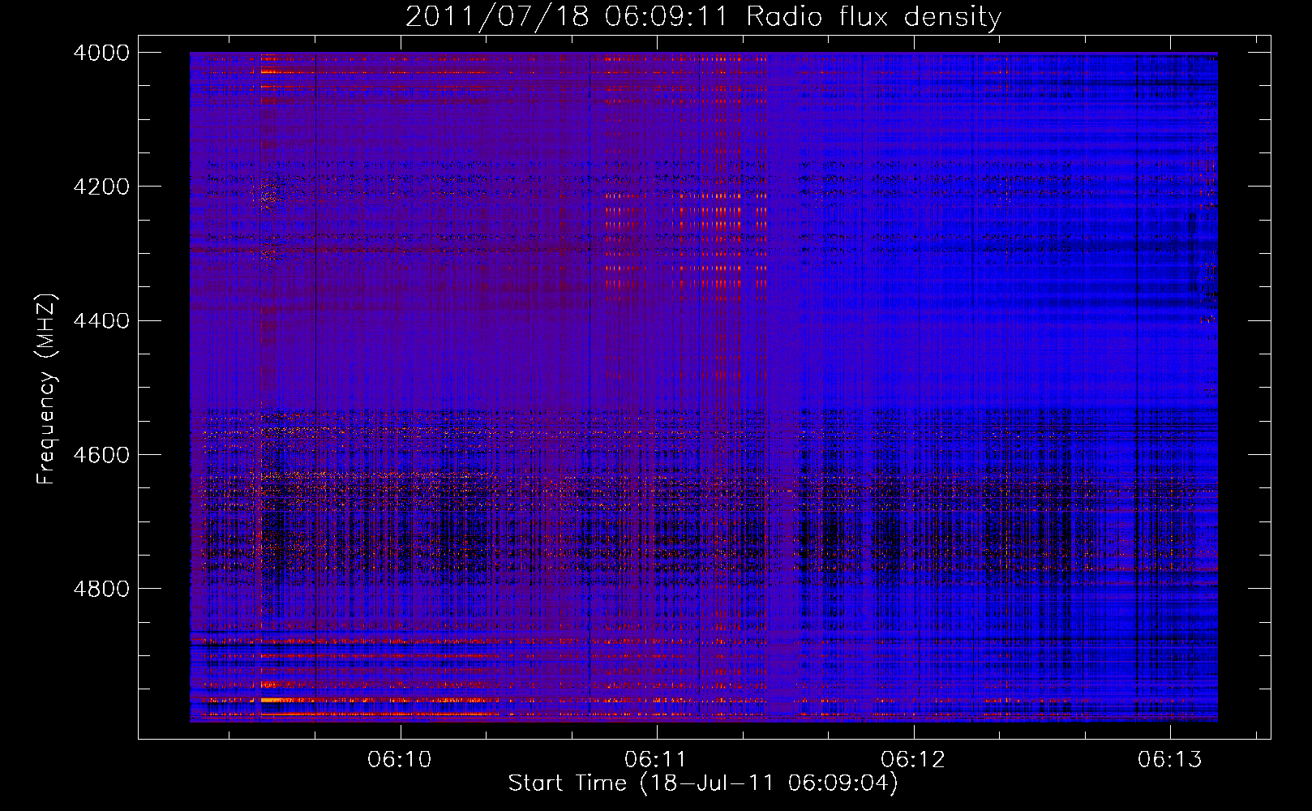Click the "Frequency (MHZ)" y-axis title

48,389
